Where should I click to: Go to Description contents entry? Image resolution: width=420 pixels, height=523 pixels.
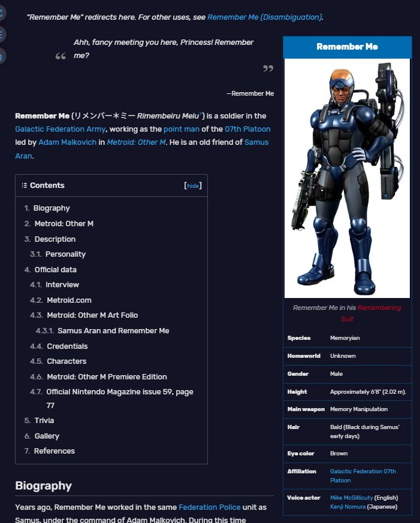click(x=55, y=239)
